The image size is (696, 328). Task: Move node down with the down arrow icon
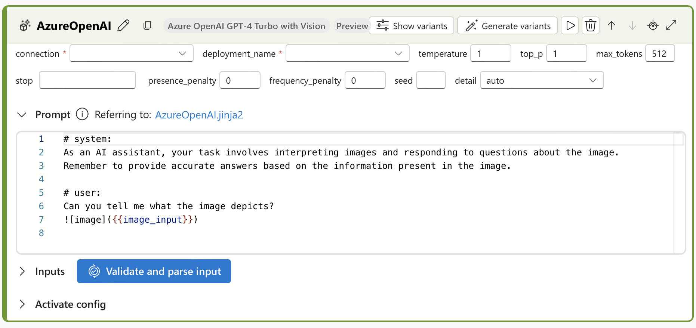coord(632,25)
